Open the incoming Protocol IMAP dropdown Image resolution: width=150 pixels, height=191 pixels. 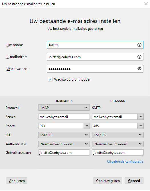pos(64,108)
